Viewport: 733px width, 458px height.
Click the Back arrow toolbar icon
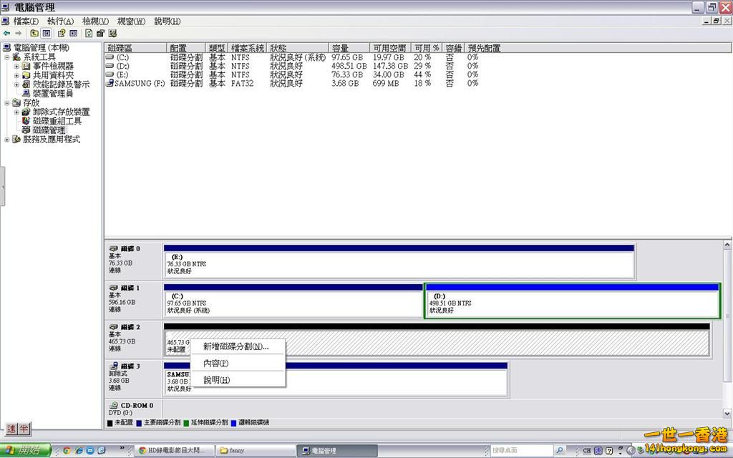[6, 33]
